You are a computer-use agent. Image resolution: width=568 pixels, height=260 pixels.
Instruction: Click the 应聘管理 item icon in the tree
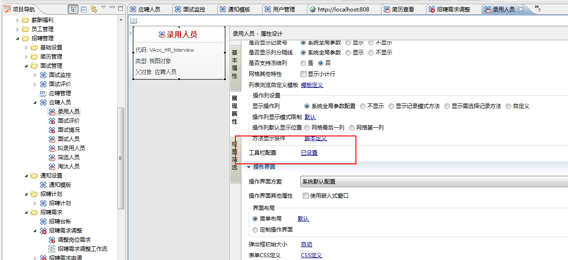[x=43, y=93]
